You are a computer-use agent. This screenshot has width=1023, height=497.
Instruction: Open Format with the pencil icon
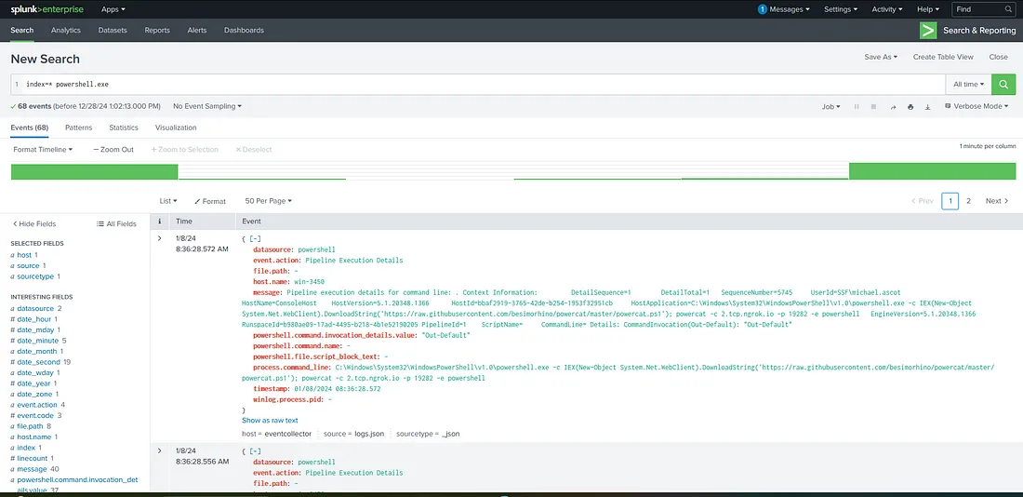210,201
